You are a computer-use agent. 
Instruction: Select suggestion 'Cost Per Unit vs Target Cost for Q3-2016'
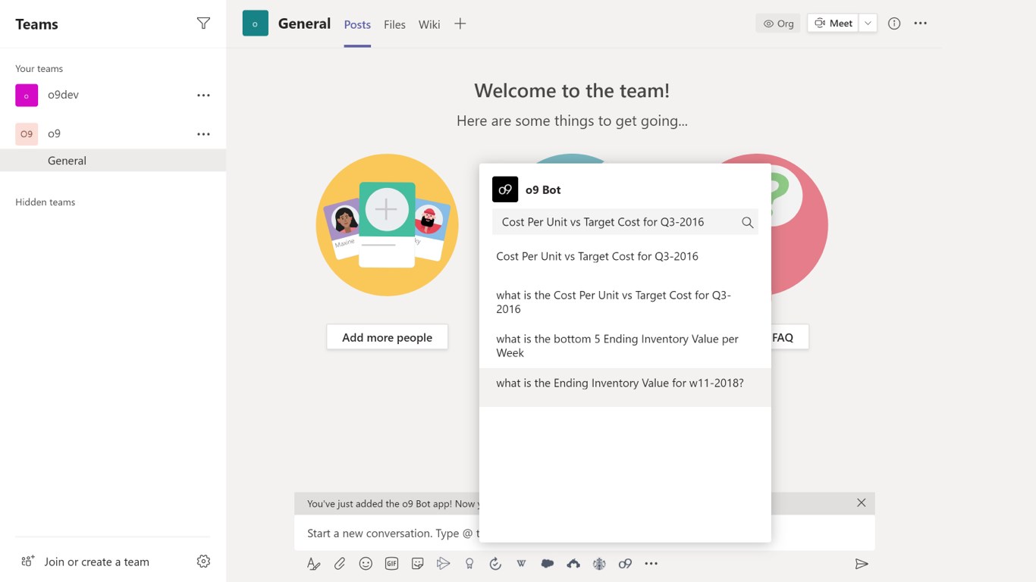point(625,256)
